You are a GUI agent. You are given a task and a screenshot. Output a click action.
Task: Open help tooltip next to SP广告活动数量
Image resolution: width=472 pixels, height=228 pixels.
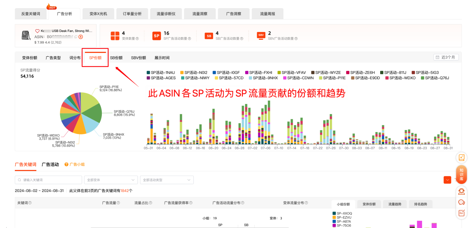tap(189, 39)
